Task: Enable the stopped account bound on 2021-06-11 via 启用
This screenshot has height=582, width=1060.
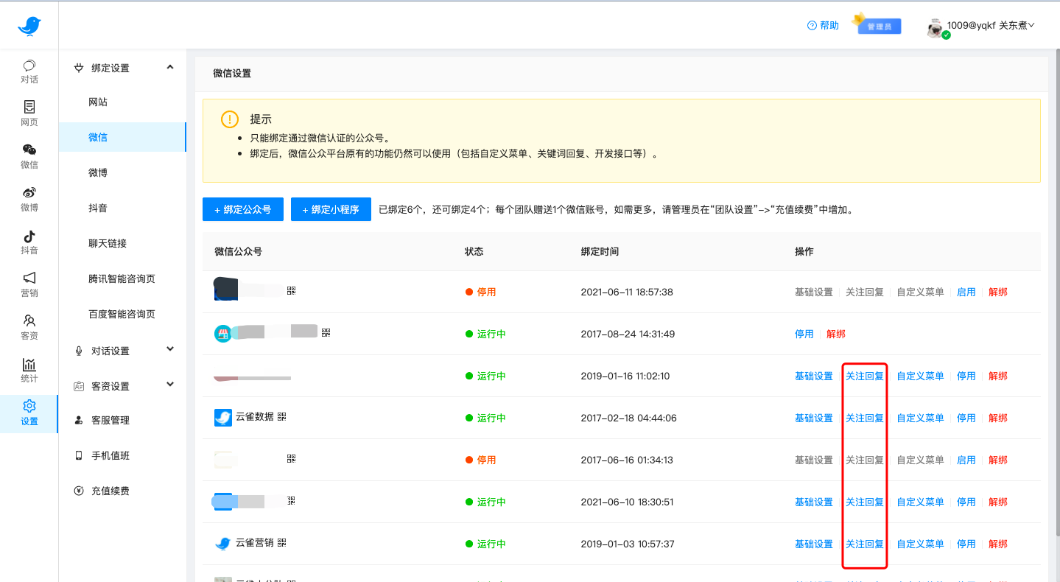Action: (966, 292)
